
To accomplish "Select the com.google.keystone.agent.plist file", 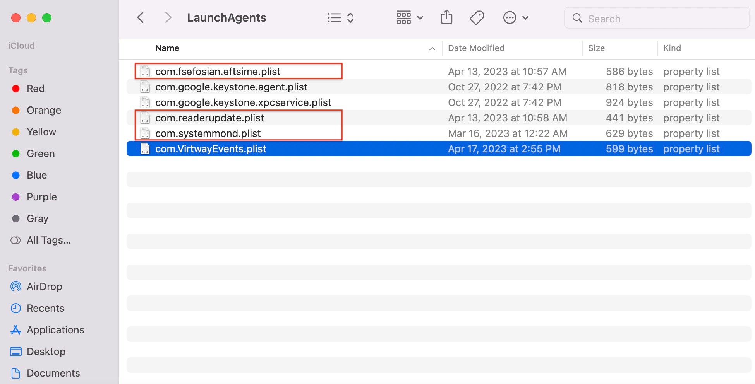I will tap(439, 87).
